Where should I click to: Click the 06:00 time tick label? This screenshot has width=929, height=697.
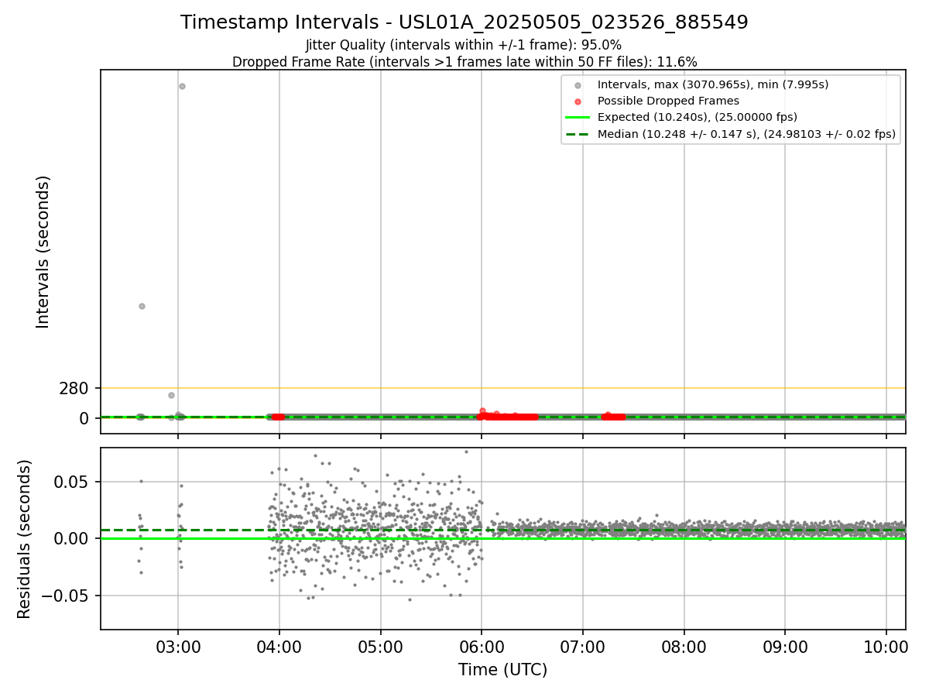click(482, 646)
